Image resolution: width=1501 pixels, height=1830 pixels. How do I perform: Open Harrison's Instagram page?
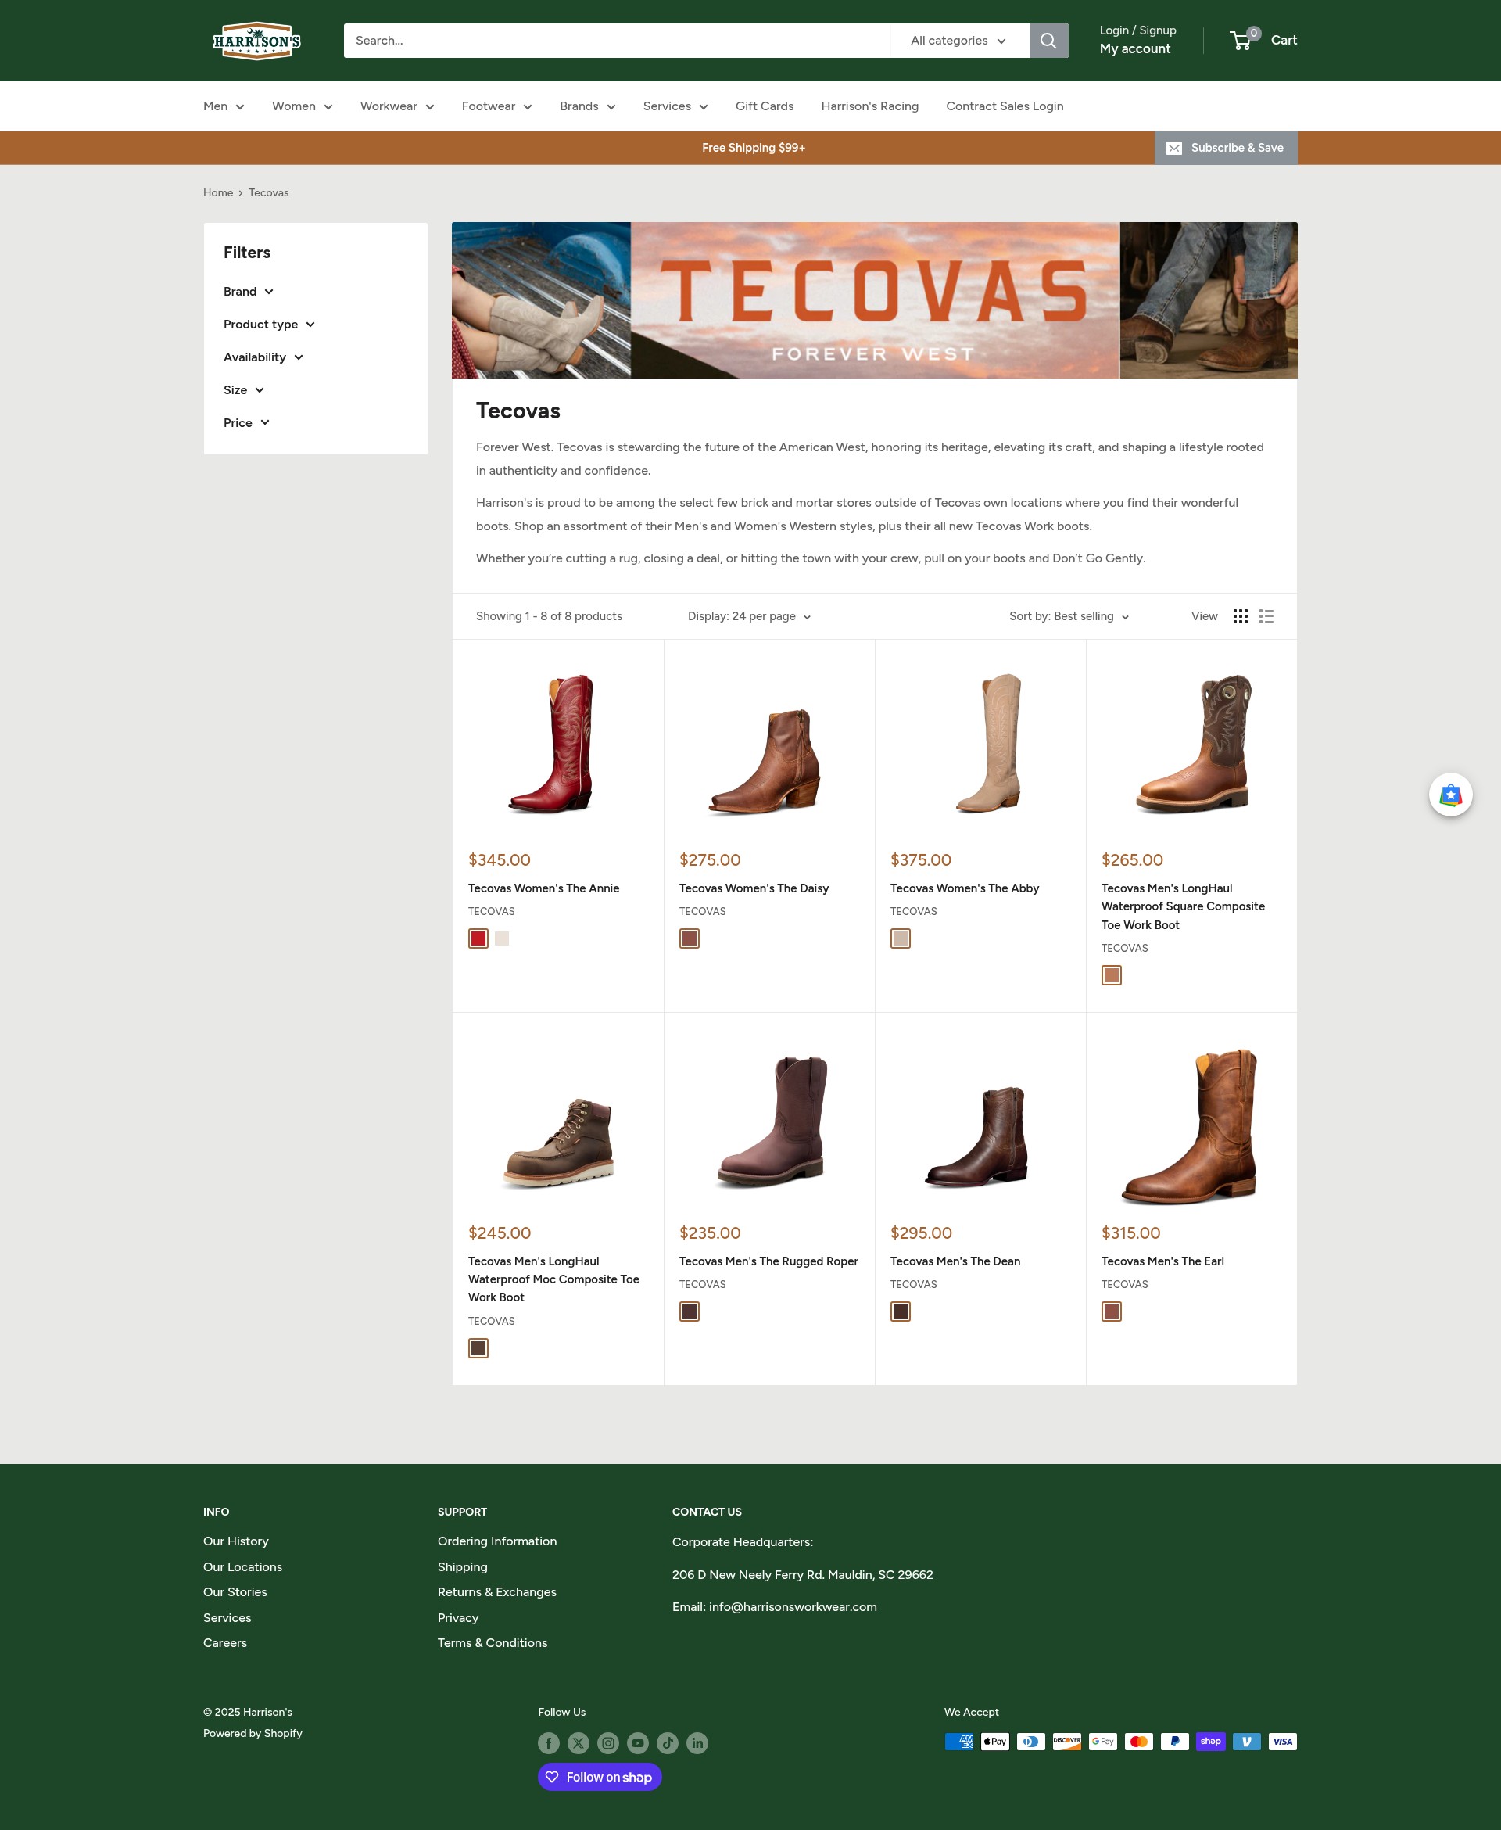608,1742
